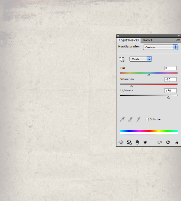Click the lower faded color bar
181x201 pixels.
point(149,135)
